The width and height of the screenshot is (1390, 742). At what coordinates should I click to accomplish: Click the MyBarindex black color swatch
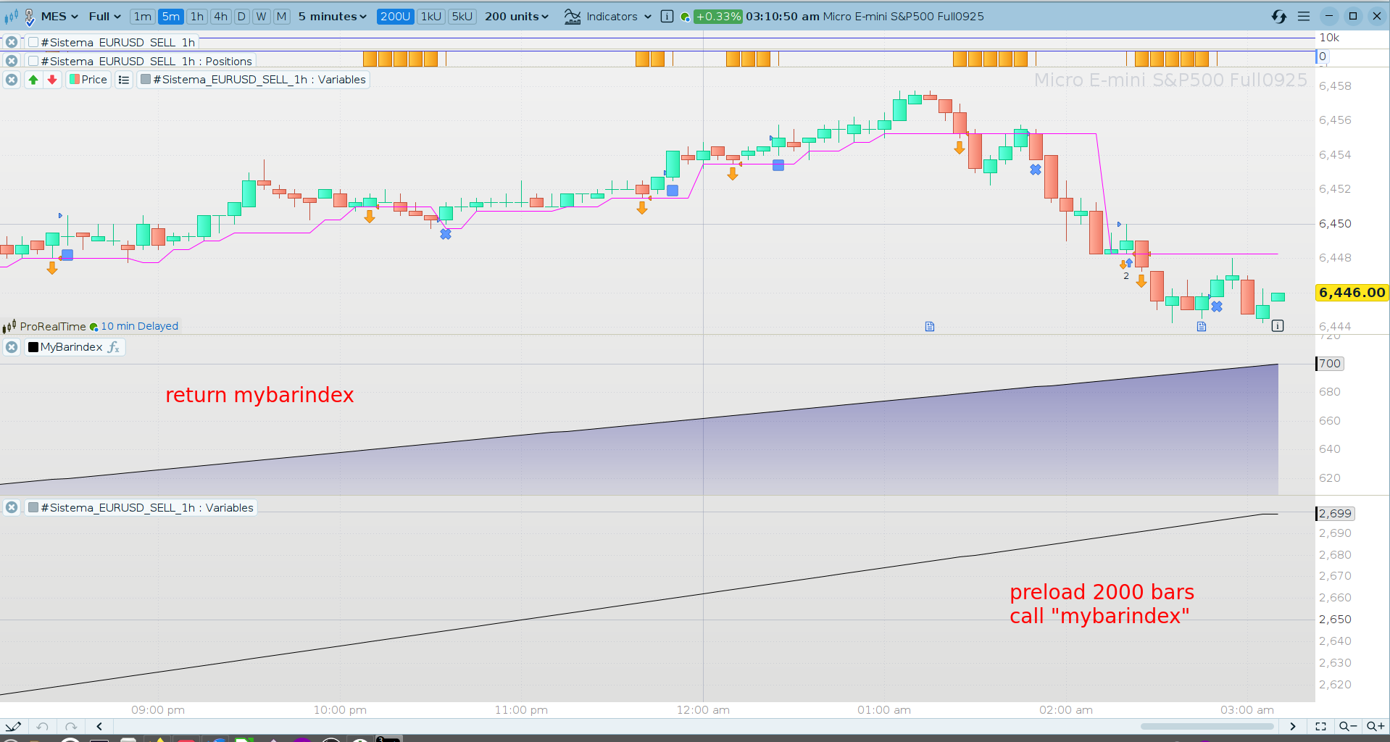coord(33,347)
